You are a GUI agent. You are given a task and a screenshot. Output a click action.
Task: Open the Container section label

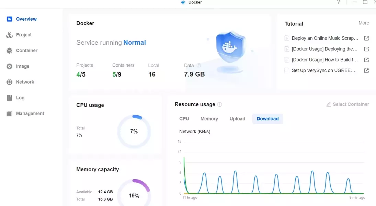tap(27, 50)
